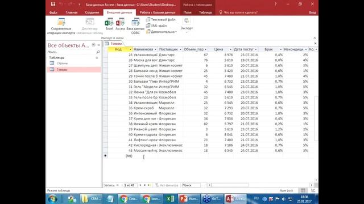Select the Внешние данные tab
The image size is (364, 204).
[119, 12]
